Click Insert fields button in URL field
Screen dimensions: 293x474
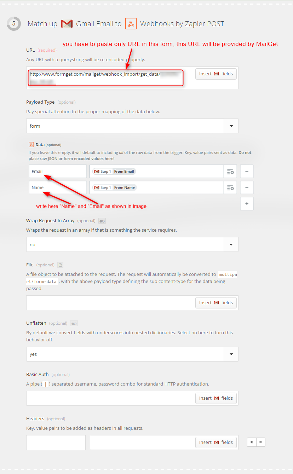[x=216, y=74]
